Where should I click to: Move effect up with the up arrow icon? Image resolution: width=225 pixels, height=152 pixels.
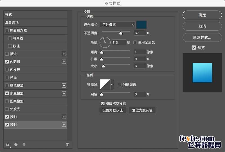click(16, 144)
